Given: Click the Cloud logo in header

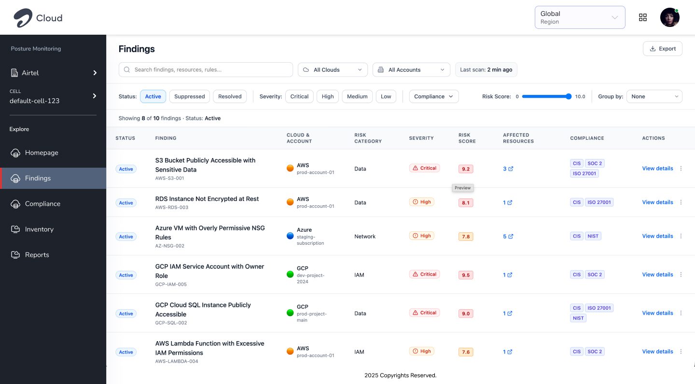Looking at the screenshot, I should (x=38, y=18).
